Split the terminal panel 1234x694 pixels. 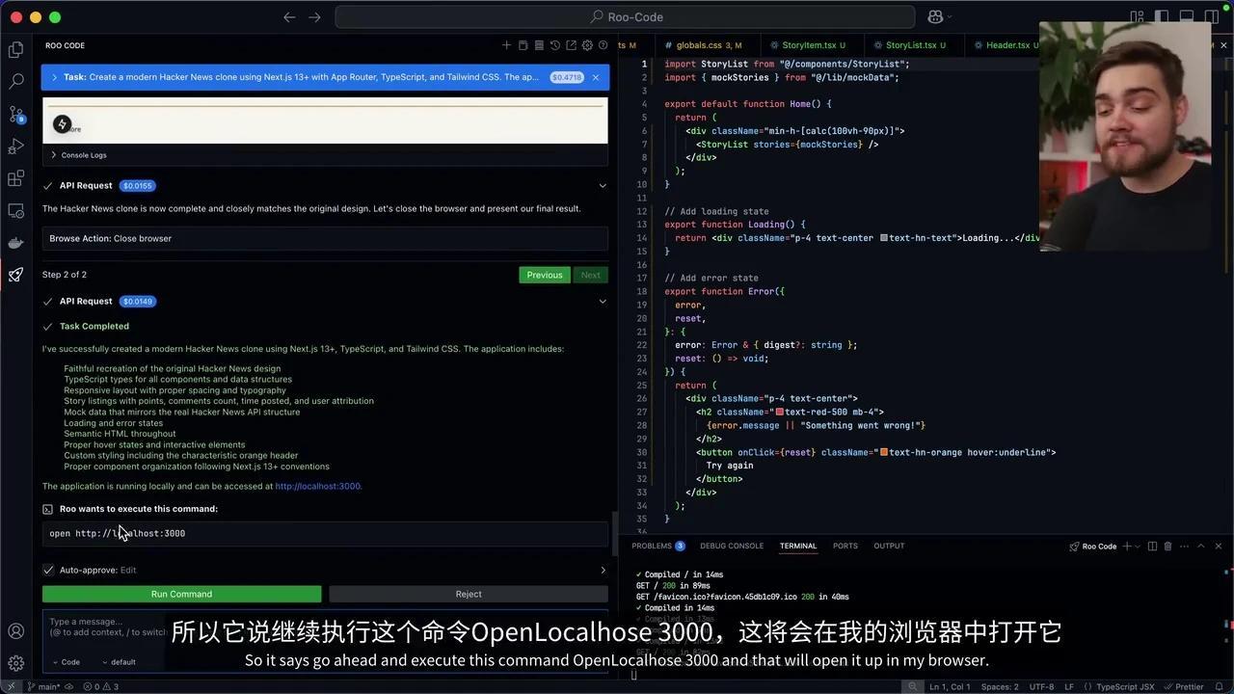pyautogui.click(x=1152, y=546)
